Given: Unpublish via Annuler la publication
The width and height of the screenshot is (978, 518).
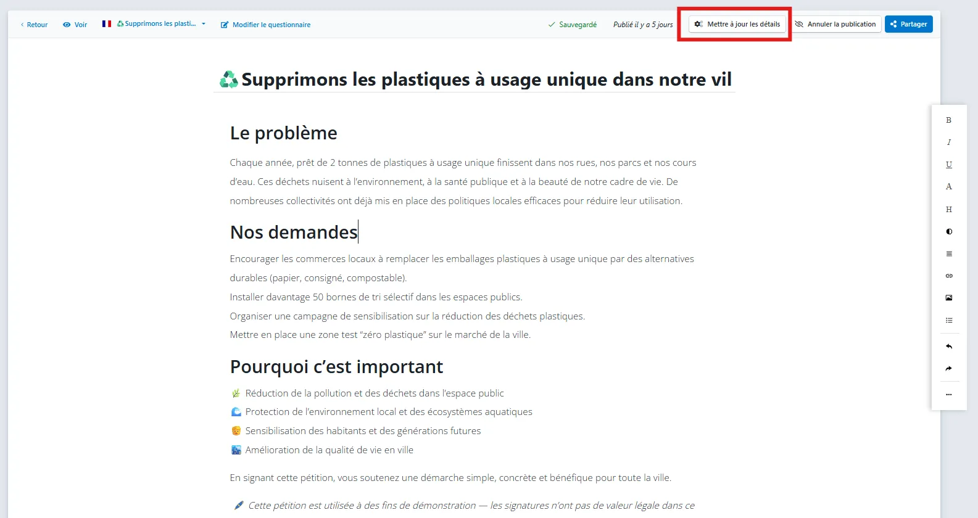Looking at the screenshot, I should point(835,24).
